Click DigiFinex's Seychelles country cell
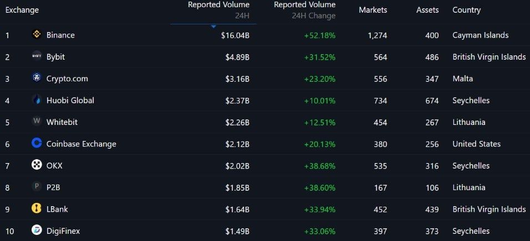The width and height of the screenshot is (530, 241). [x=471, y=231]
